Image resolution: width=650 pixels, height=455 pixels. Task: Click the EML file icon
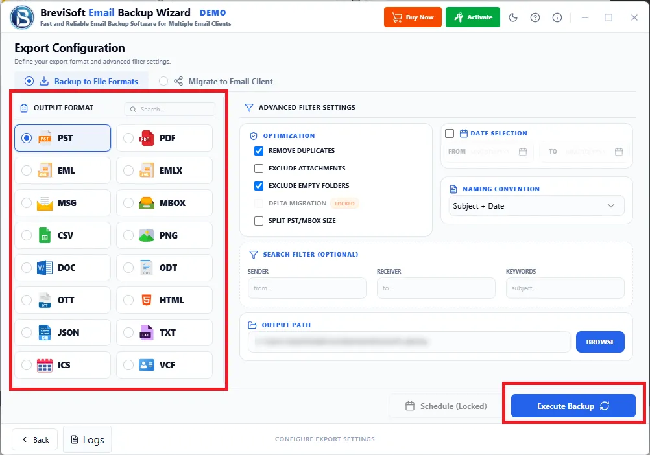point(45,170)
